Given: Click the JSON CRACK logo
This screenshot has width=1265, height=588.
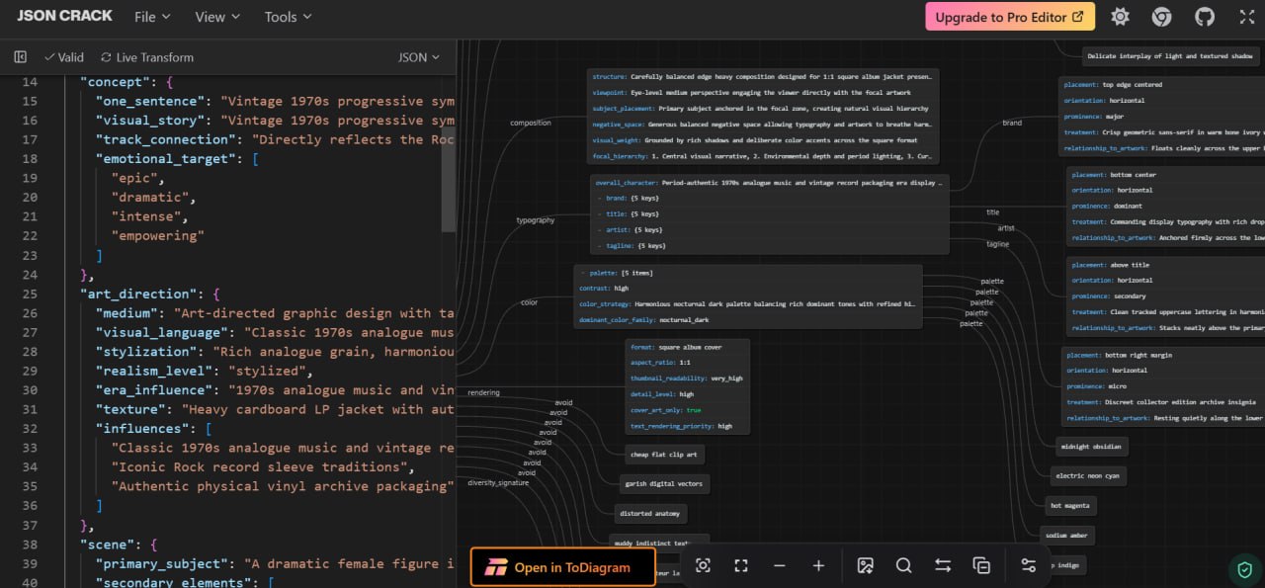Looking at the screenshot, I should (x=64, y=16).
